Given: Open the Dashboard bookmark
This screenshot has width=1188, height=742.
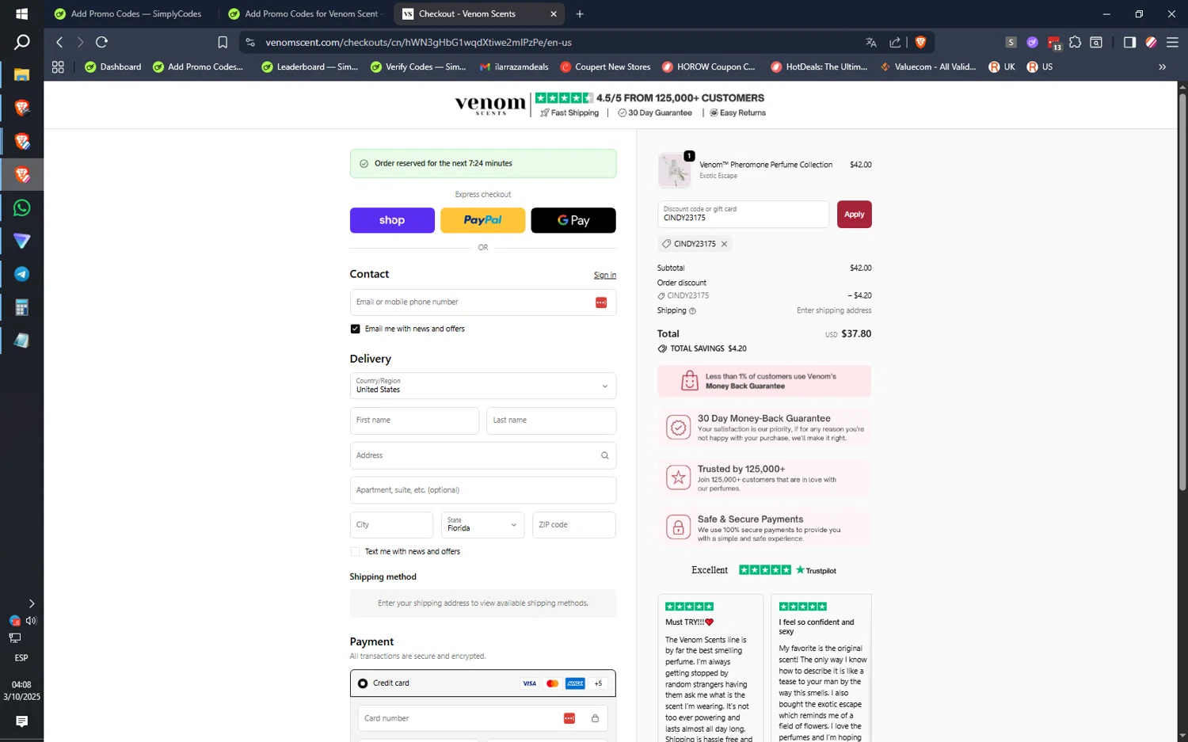Looking at the screenshot, I should (113, 67).
